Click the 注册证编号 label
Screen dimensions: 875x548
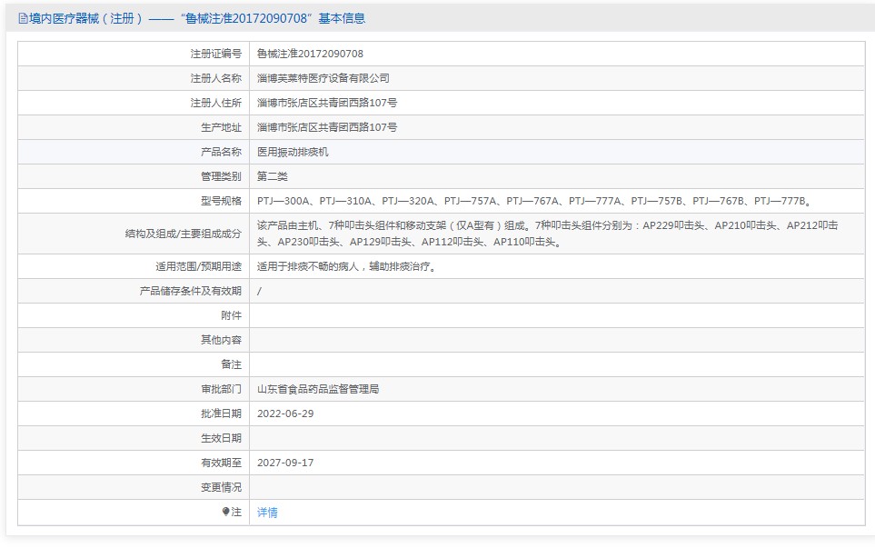216,54
